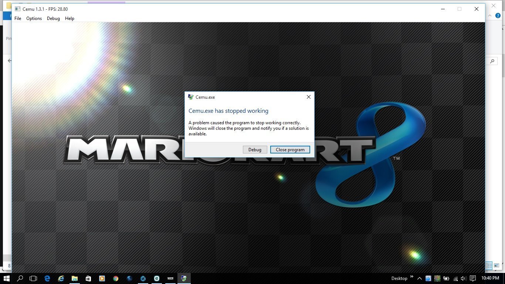Open the orange media player taskbar icon
Screen dimensions: 505x284
tap(102, 278)
